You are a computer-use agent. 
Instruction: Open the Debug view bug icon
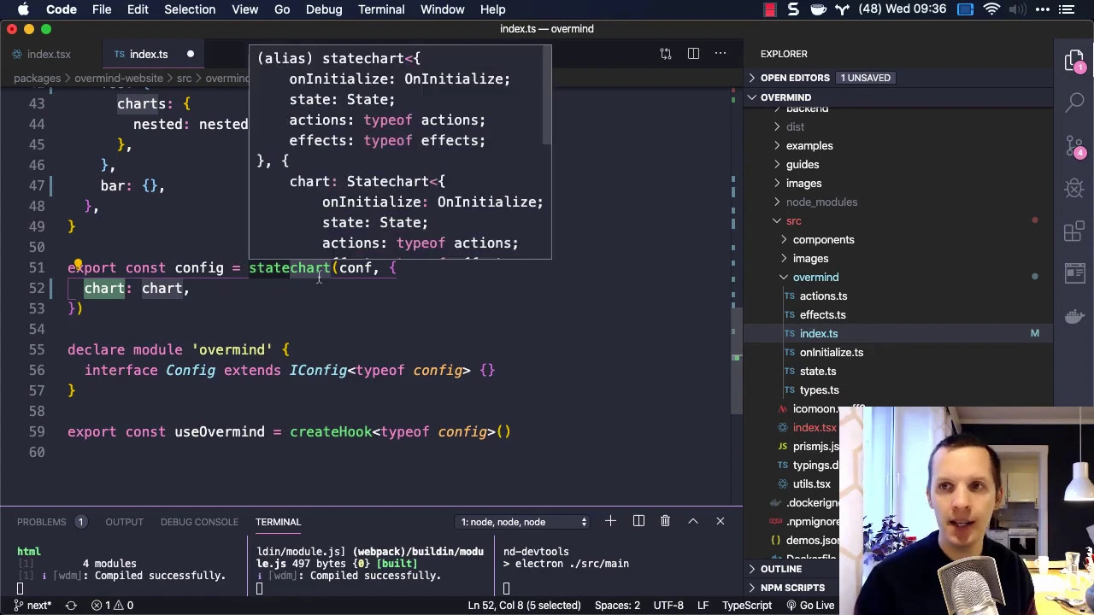pyautogui.click(x=1074, y=188)
